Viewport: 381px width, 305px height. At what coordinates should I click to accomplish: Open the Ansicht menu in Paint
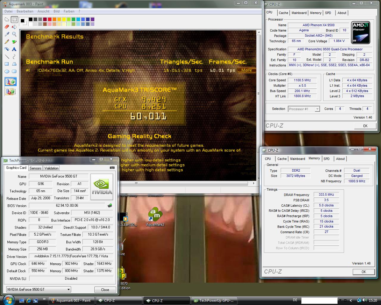(43, 11)
